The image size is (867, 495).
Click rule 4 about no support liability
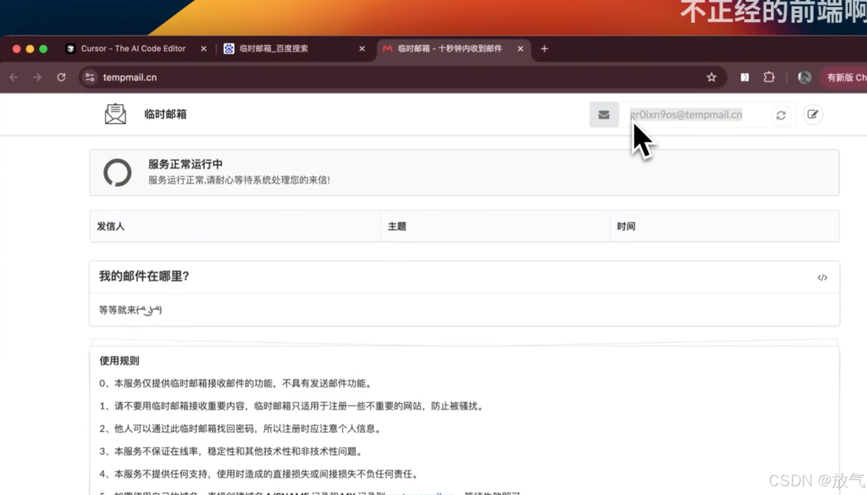coord(260,474)
